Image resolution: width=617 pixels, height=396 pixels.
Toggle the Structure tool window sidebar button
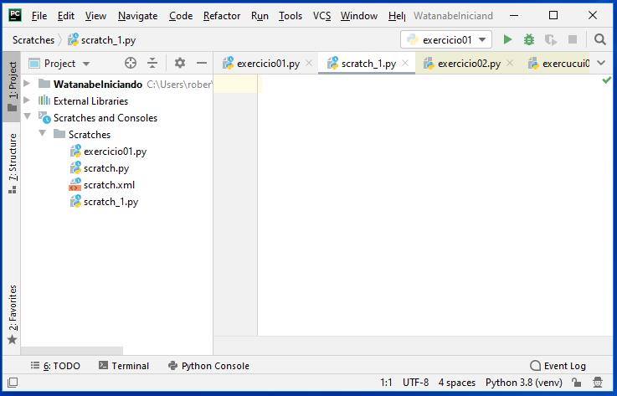tap(12, 162)
